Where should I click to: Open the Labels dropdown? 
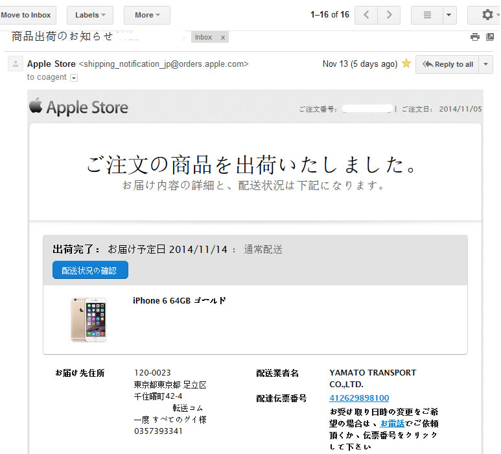90,15
